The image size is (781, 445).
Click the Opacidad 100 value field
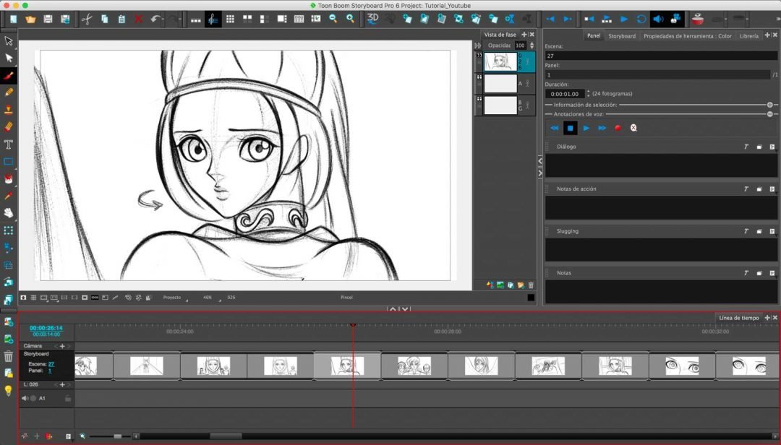[x=521, y=46]
